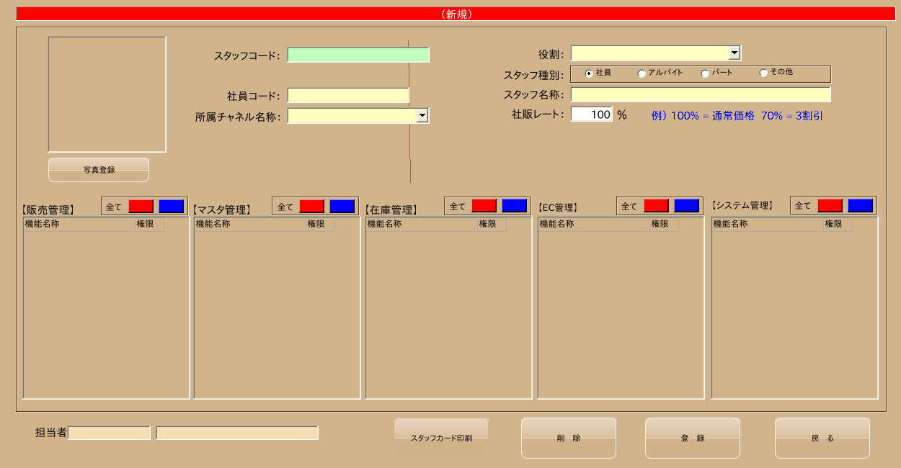The width and height of the screenshot is (901, 468).
Task: Click the 登録 button
Action: point(693,438)
